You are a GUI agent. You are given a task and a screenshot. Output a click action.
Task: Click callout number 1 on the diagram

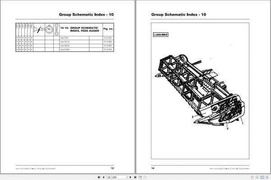(243, 124)
